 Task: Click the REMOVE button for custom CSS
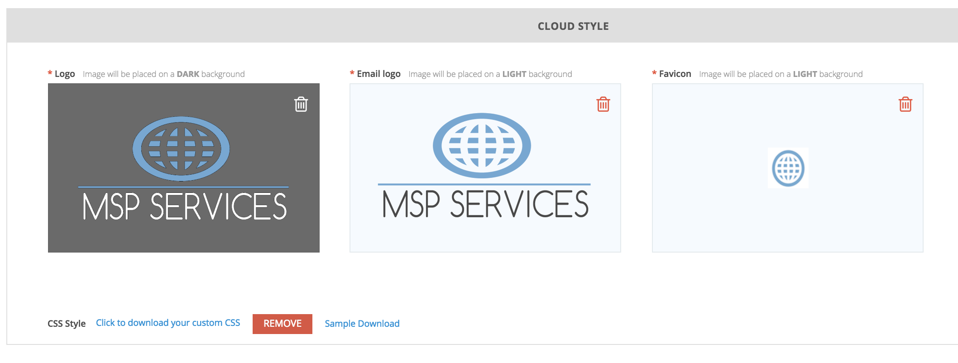pyautogui.click(x=283, y=324)
